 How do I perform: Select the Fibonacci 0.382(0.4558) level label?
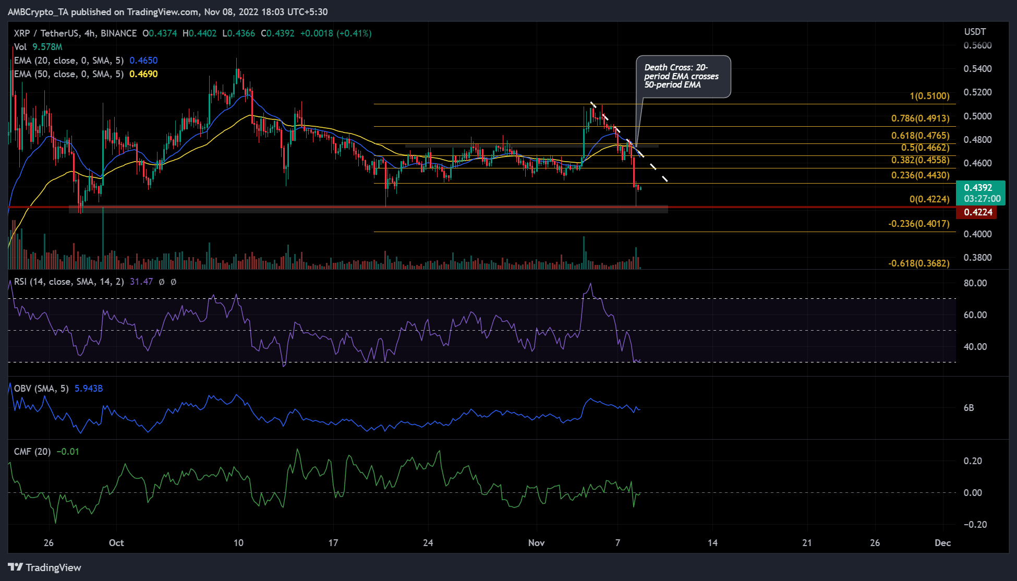point(920,160)
